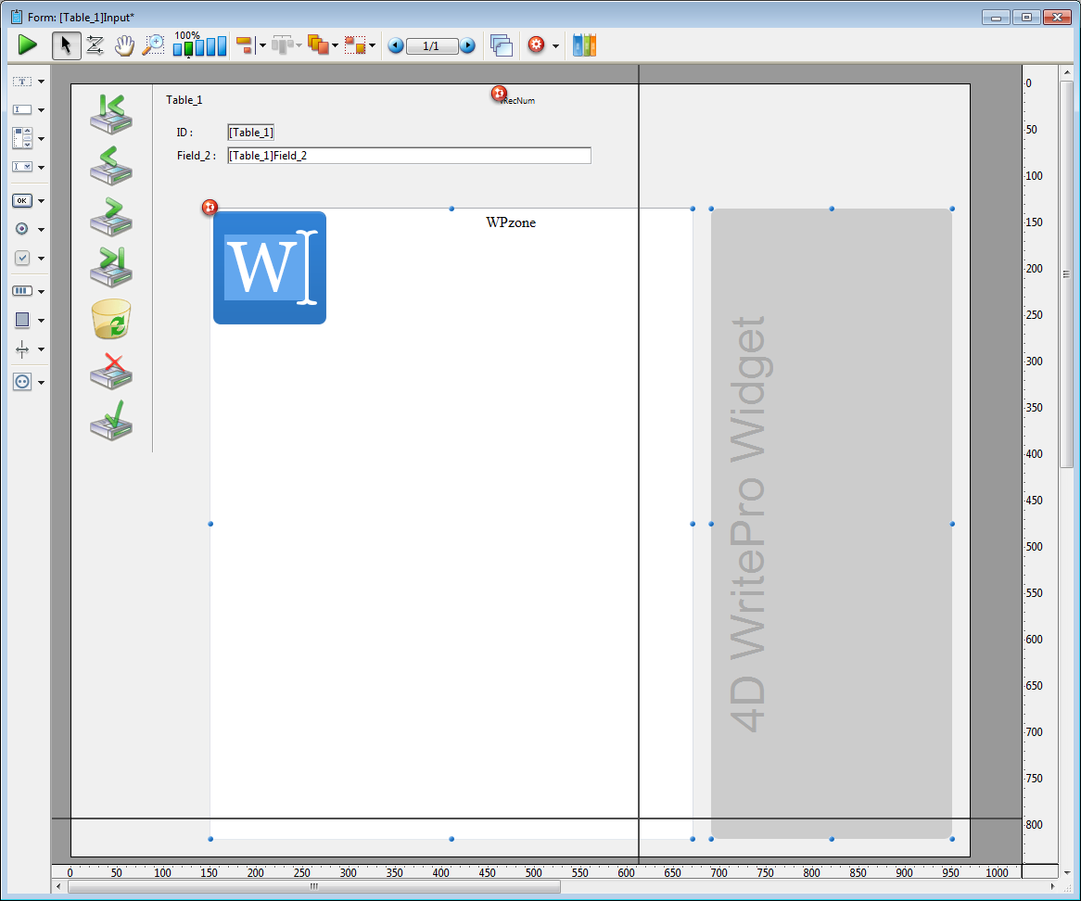Expand the alignment tool dropdown arrow
1081x901 pixels.
[x=263, y=45]
